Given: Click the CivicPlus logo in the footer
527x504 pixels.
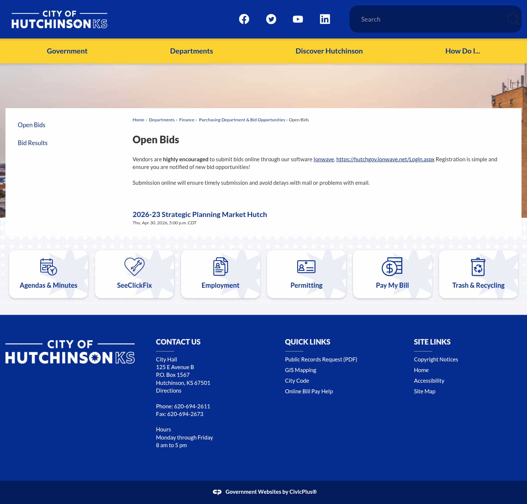Looking at the screenshot, I should coord(217,492).
